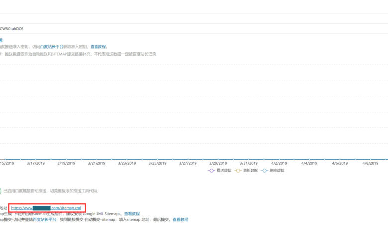Click the 4/8/2019 axis date label

click(x=370, y=163)
